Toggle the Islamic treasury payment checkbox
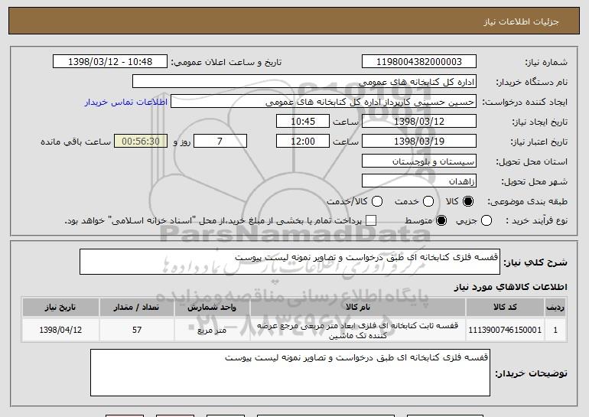Screen dimensions: 589x417 tap(371, 221)
